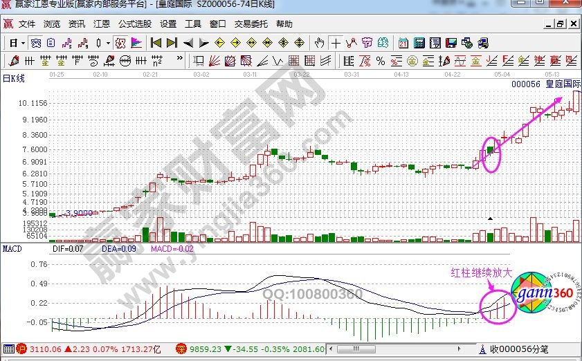Jump to first bar with skip-start arrow
This screenshot has width=582, height=361.
tap(156, 43)
